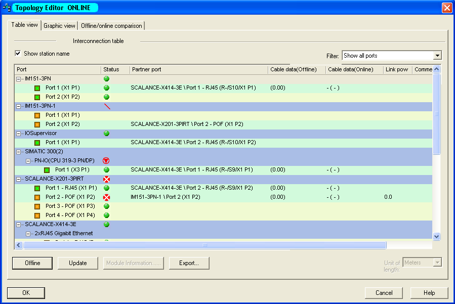Click the Partner port column header
The height and width of the screenshot is (304, 455).
[x=199, y=69]
